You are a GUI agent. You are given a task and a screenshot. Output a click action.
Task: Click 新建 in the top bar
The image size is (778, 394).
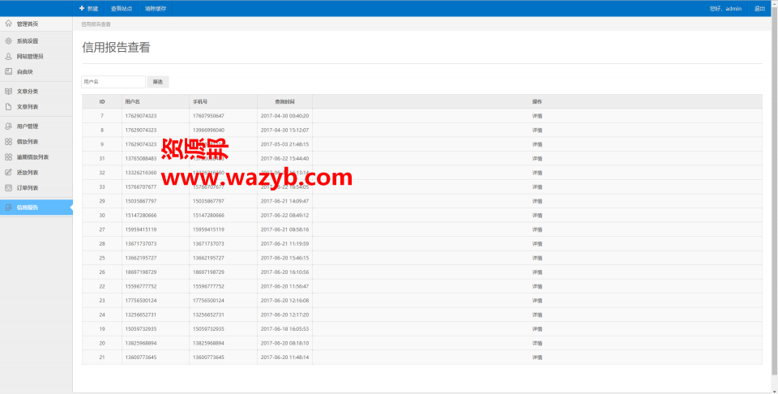click(x=89, y=8)
